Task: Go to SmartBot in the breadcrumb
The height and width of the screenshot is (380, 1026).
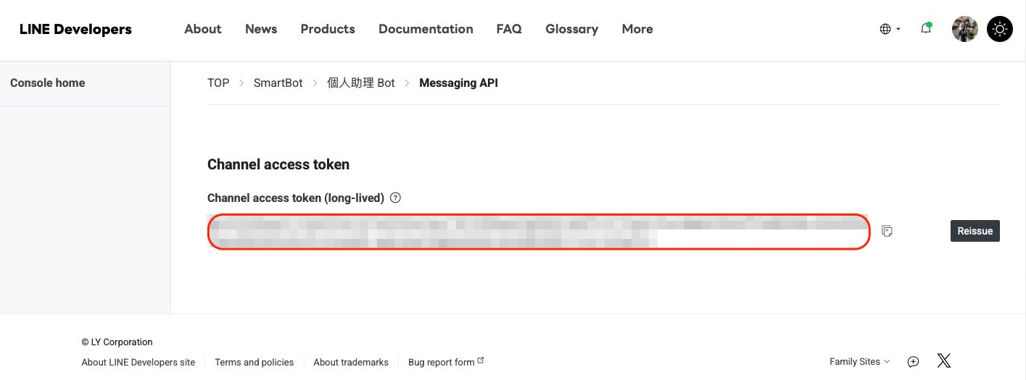Action: click(x=278, y=83)
